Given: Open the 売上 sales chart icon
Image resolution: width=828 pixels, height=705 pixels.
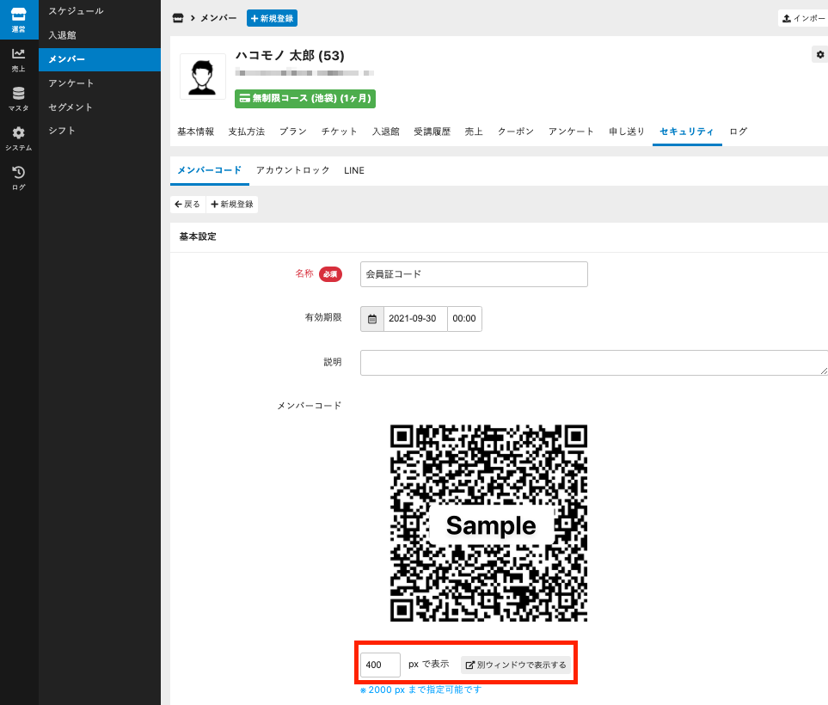Looking at the screenshot, I should 18,59.
